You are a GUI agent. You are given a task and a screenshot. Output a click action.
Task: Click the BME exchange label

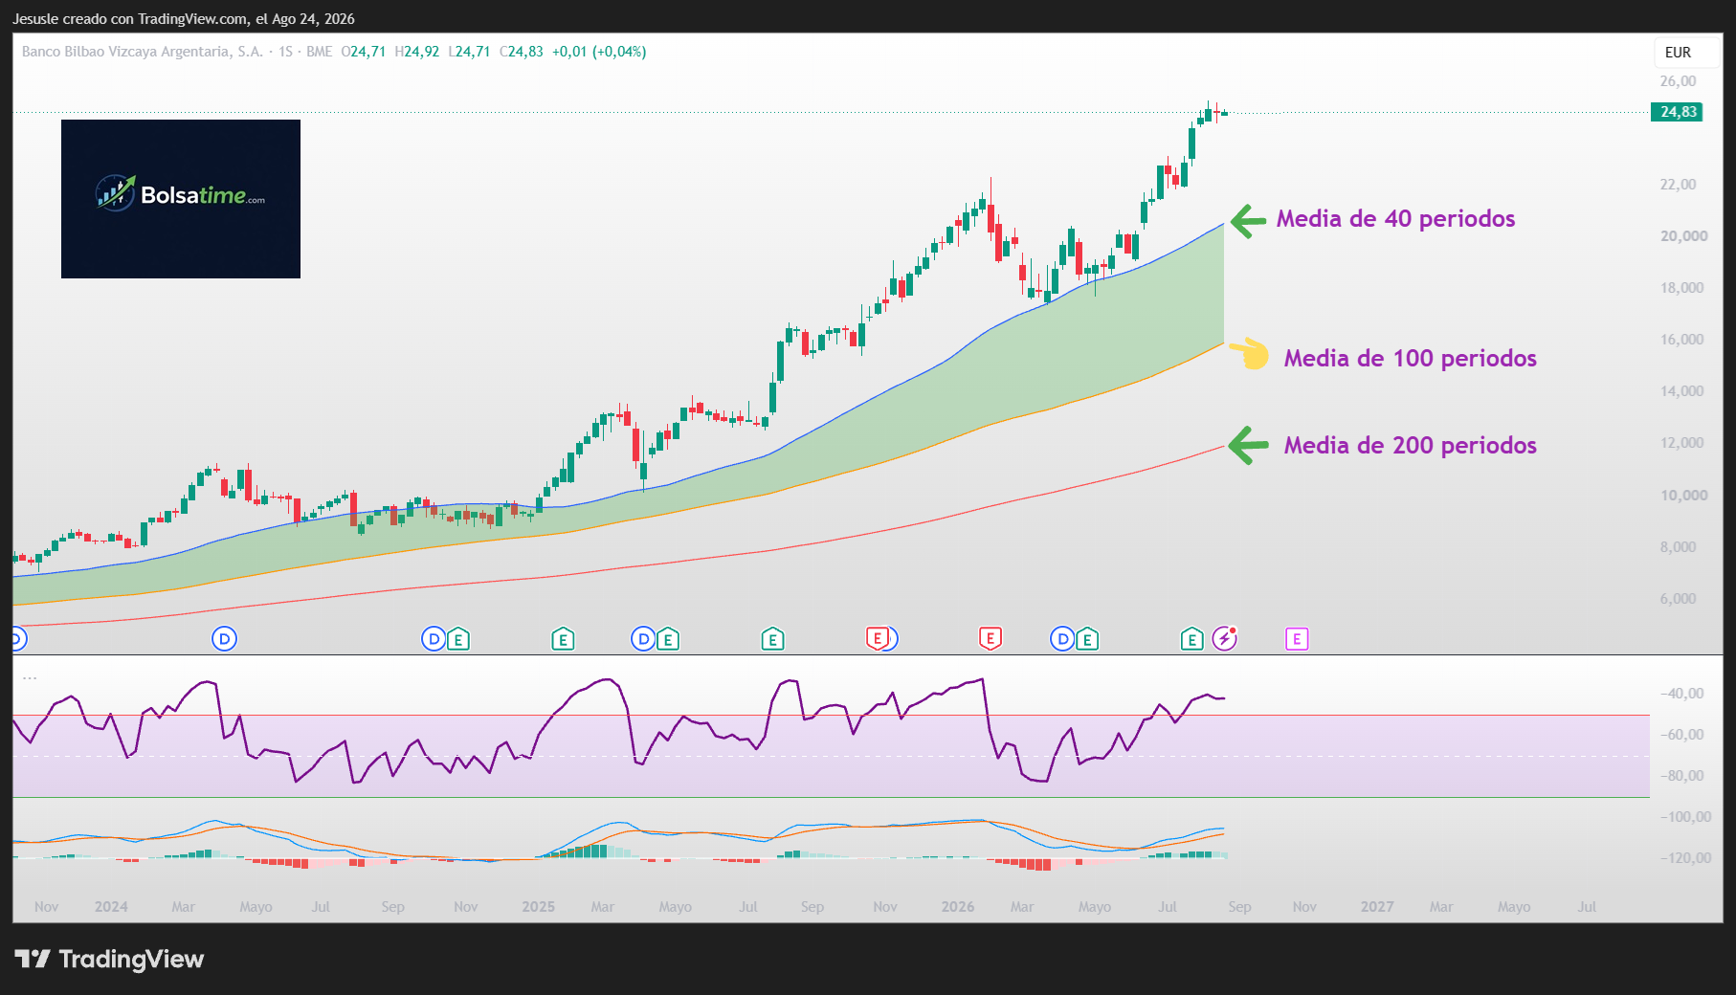(x=320, y=52)
